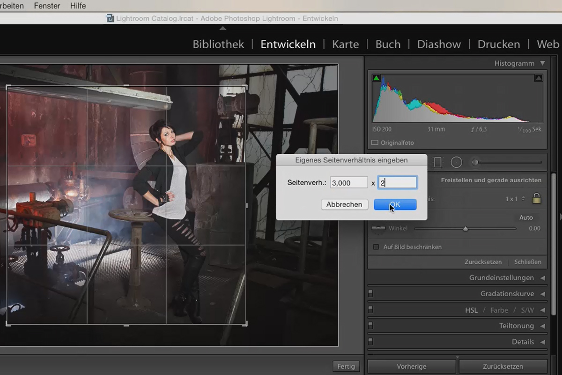Click the Lightroom catalog icon in the title bar
This screenshot has width=562, height=375.
coord(110,19)
